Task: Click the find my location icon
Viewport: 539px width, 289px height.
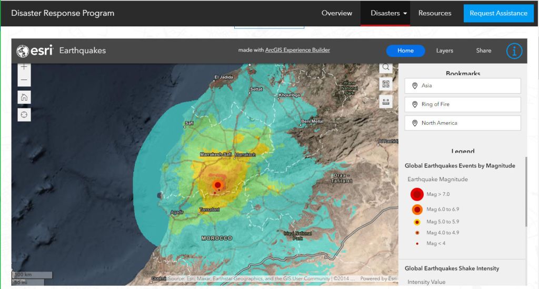Action: point(24,114)
